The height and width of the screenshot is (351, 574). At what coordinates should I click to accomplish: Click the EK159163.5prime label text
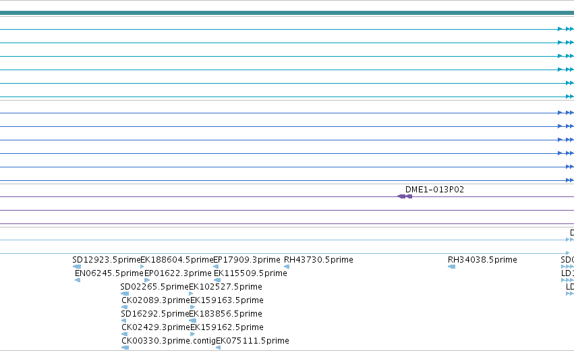pyautogui.click(x=227, y=300)
